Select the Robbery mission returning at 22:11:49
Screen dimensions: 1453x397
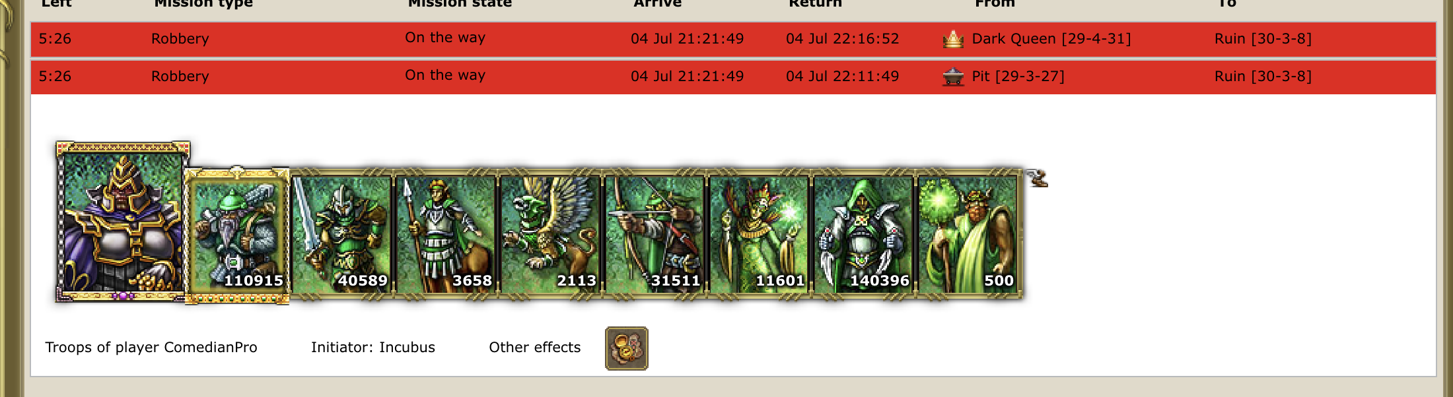(x=733, y=77)
